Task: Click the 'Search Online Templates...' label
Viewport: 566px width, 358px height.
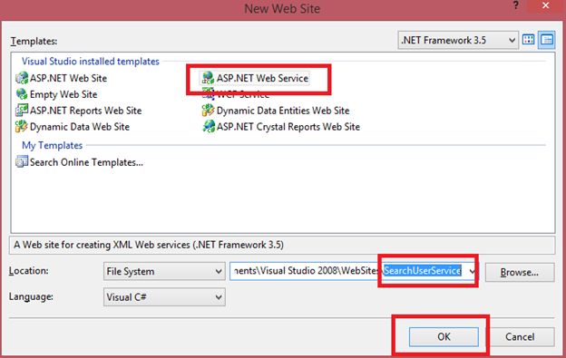Action: pos(86,162)
